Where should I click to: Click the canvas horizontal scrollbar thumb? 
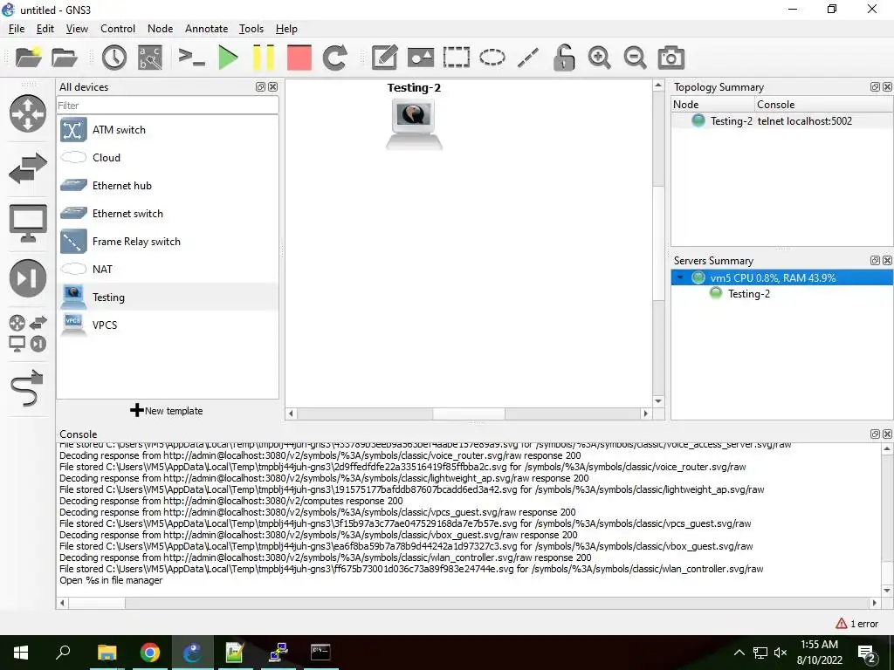point(469,414)
